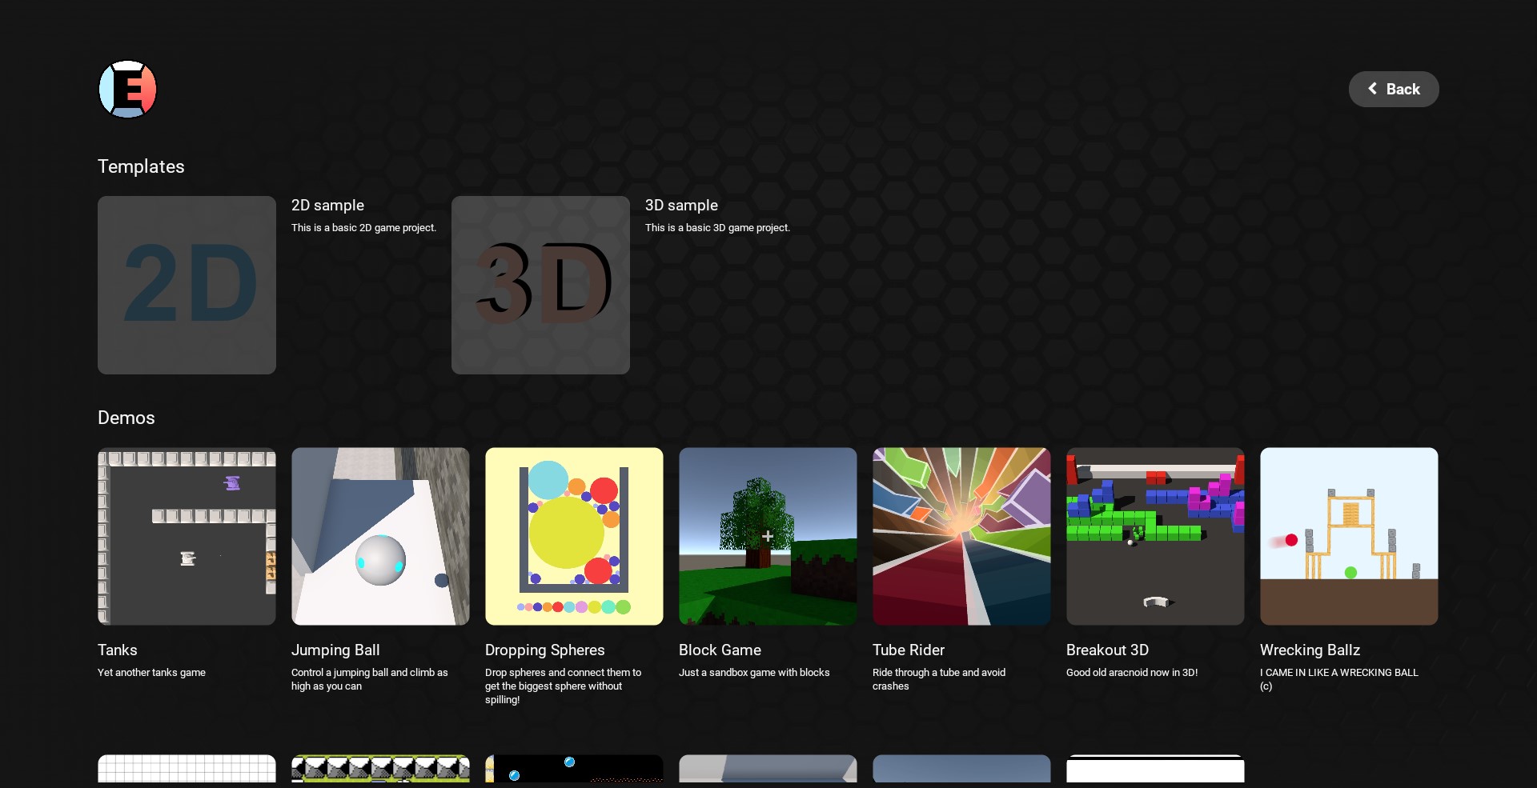Open the Jumping Ball demo thumbnail
The image size is (1537, 788).
click(x=380, y=536)
